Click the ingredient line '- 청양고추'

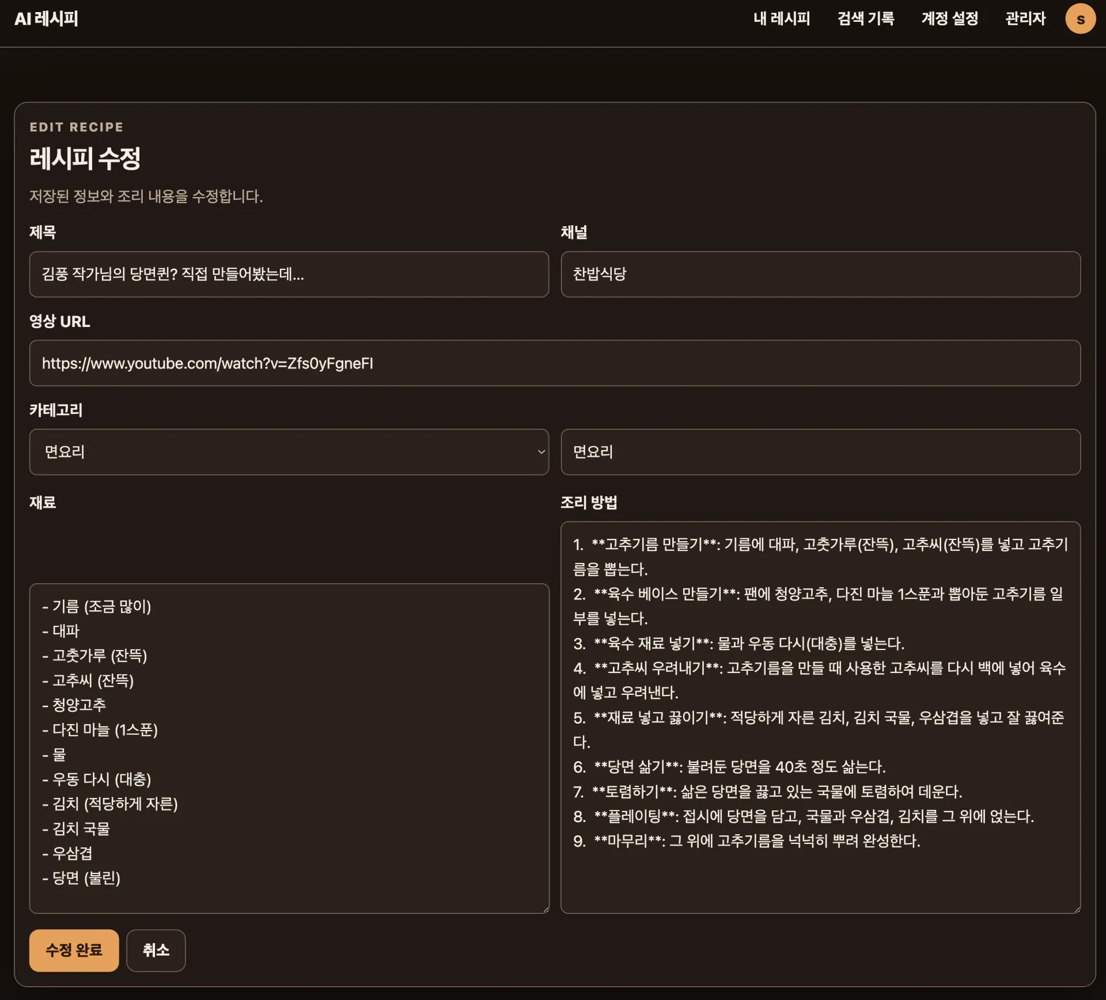click(x=74, y=705)
